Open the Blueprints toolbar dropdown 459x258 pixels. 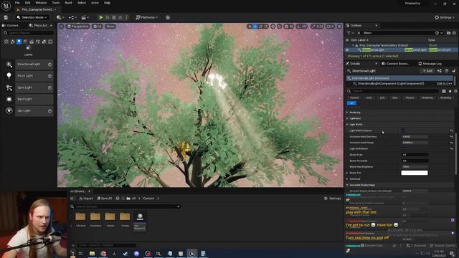pos(72,17)
